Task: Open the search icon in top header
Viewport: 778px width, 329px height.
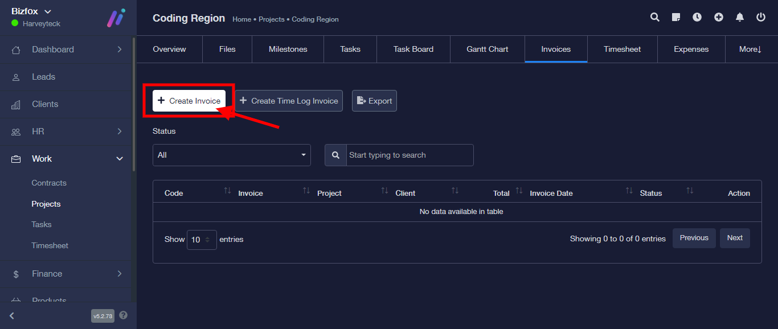Action: pos(655,17)
